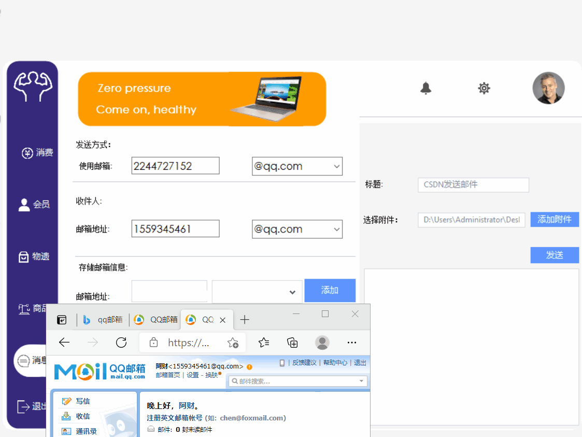
Task: Click the notification bell icon
Action: tap(425, 88)
